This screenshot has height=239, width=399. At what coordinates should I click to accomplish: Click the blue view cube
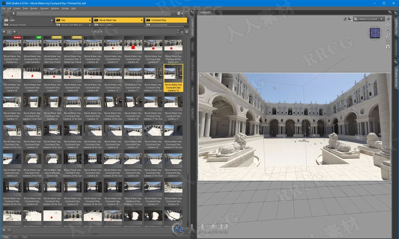tap(375, 33)
